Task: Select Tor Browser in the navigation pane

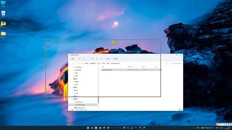Action: click(x=78, y=67)
